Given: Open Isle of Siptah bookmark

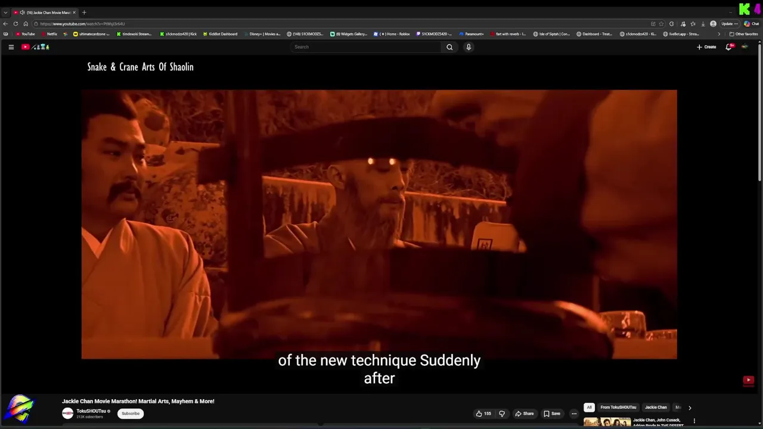Looking at the screenshot, I should tap(551, 34).
